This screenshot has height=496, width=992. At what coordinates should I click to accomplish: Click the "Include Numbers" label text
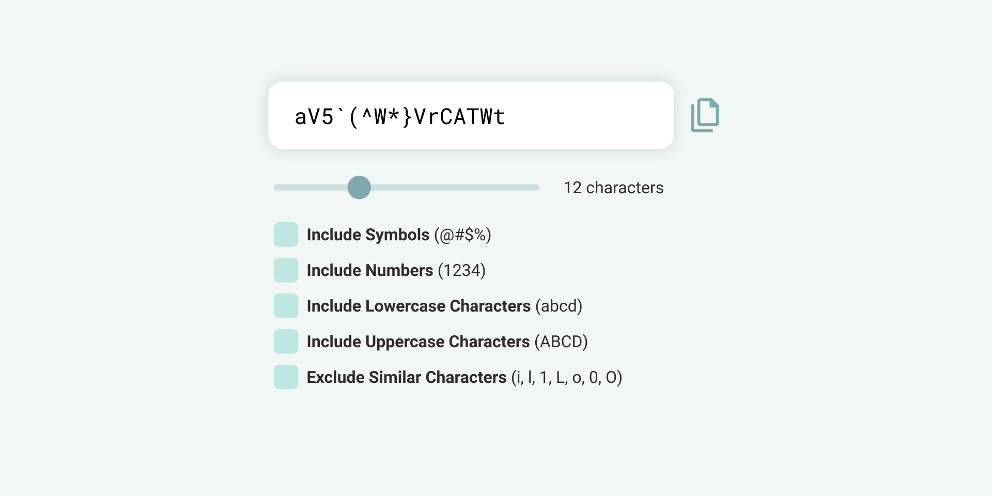369,271
